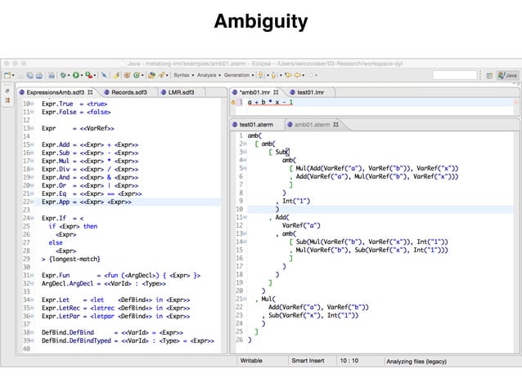Close the ExpressionsAmb.sdf3 tab

90,92
